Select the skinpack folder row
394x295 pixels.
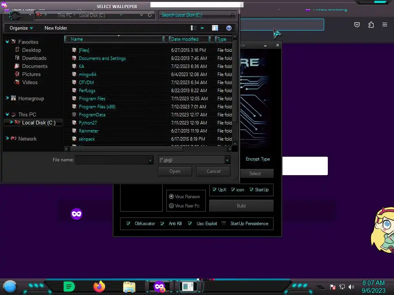(87, 139)
